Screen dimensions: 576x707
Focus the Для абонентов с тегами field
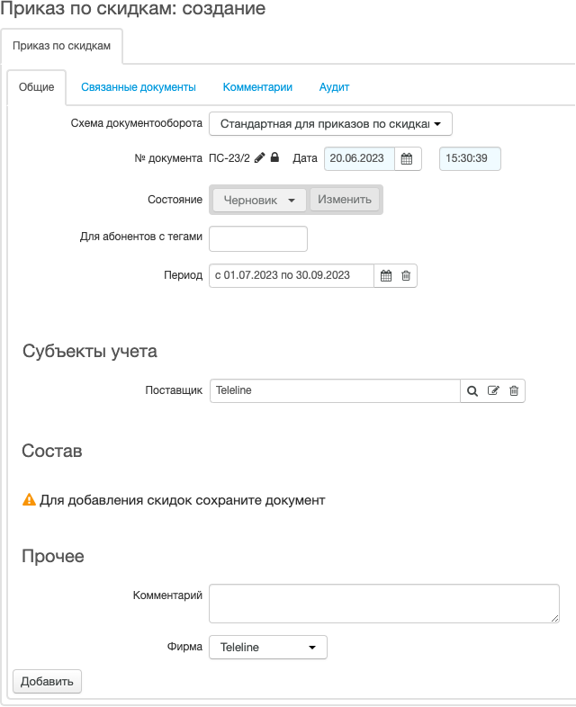coord(258,239)
